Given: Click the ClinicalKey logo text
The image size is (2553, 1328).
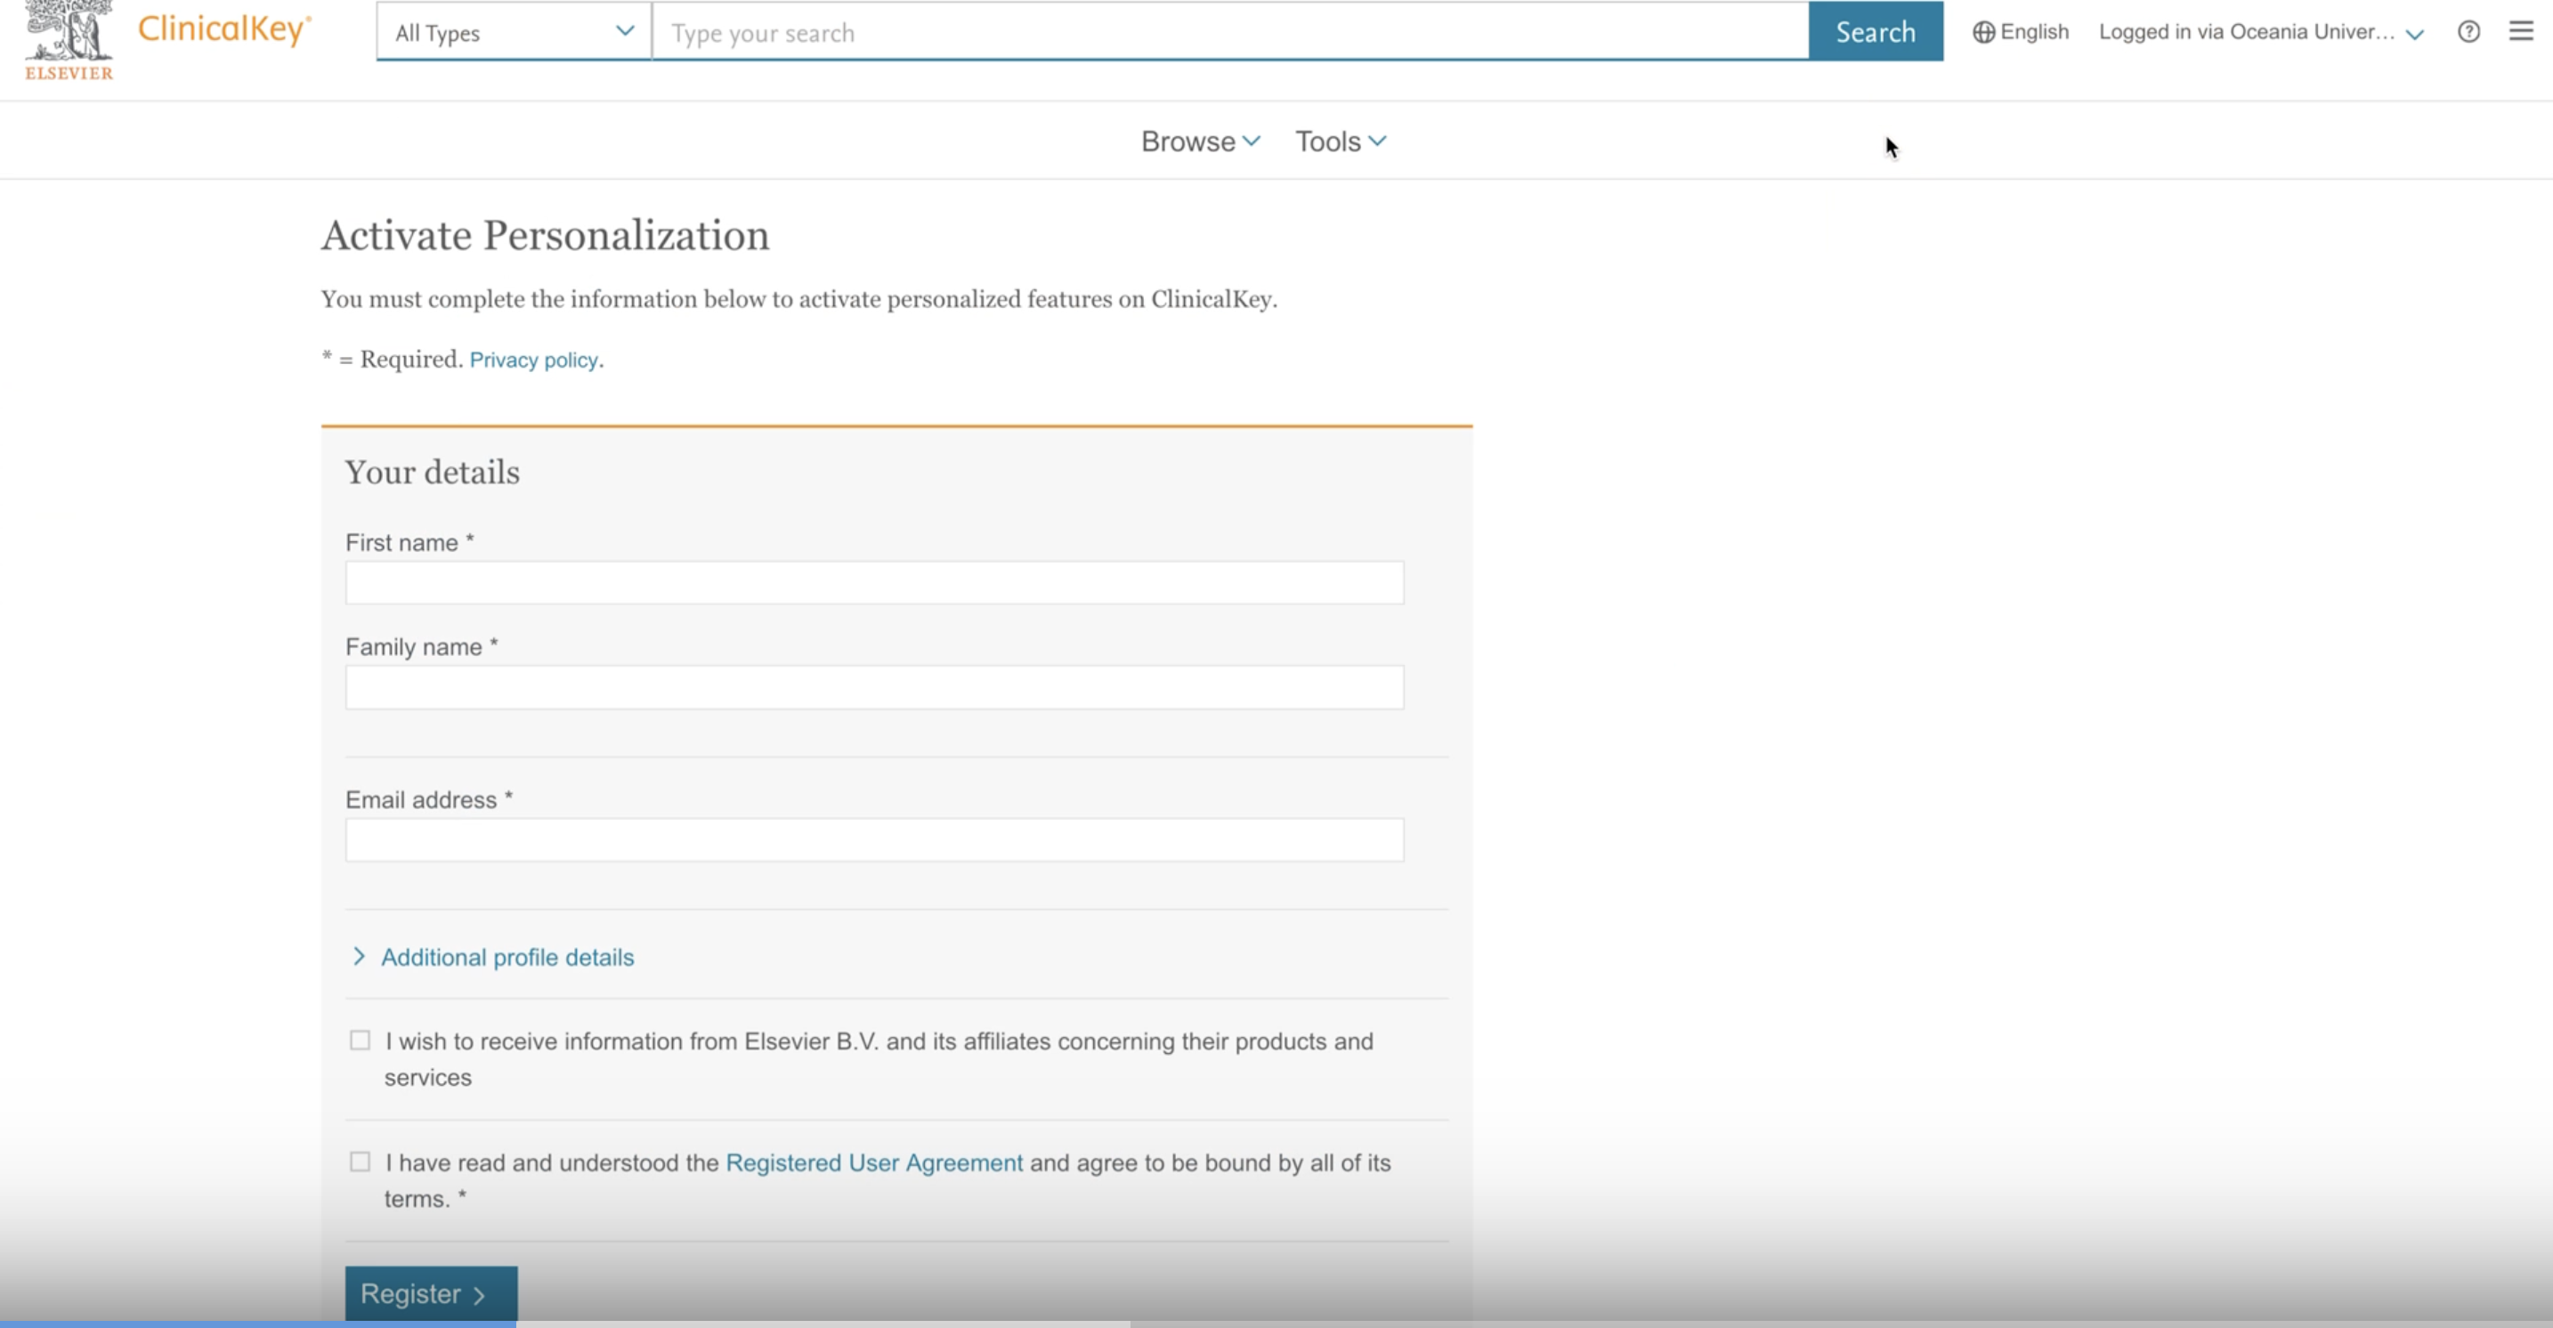Looking at the screenshot, I should point(224,28).
